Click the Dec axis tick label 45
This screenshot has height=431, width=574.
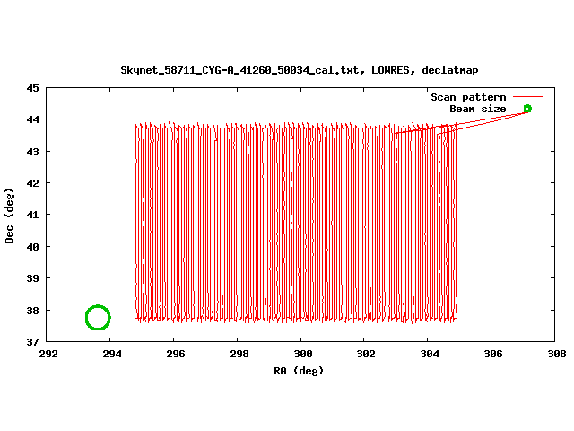(32, 88)
